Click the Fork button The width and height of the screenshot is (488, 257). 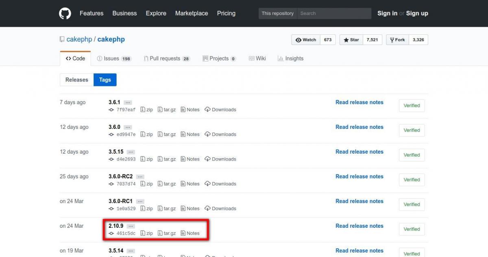(x=397, y=40)
